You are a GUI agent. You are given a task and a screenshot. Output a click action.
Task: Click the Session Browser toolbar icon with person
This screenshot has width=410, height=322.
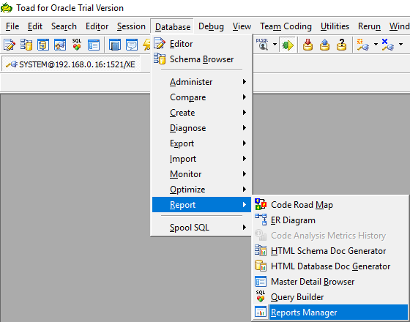tap(60, 45)
